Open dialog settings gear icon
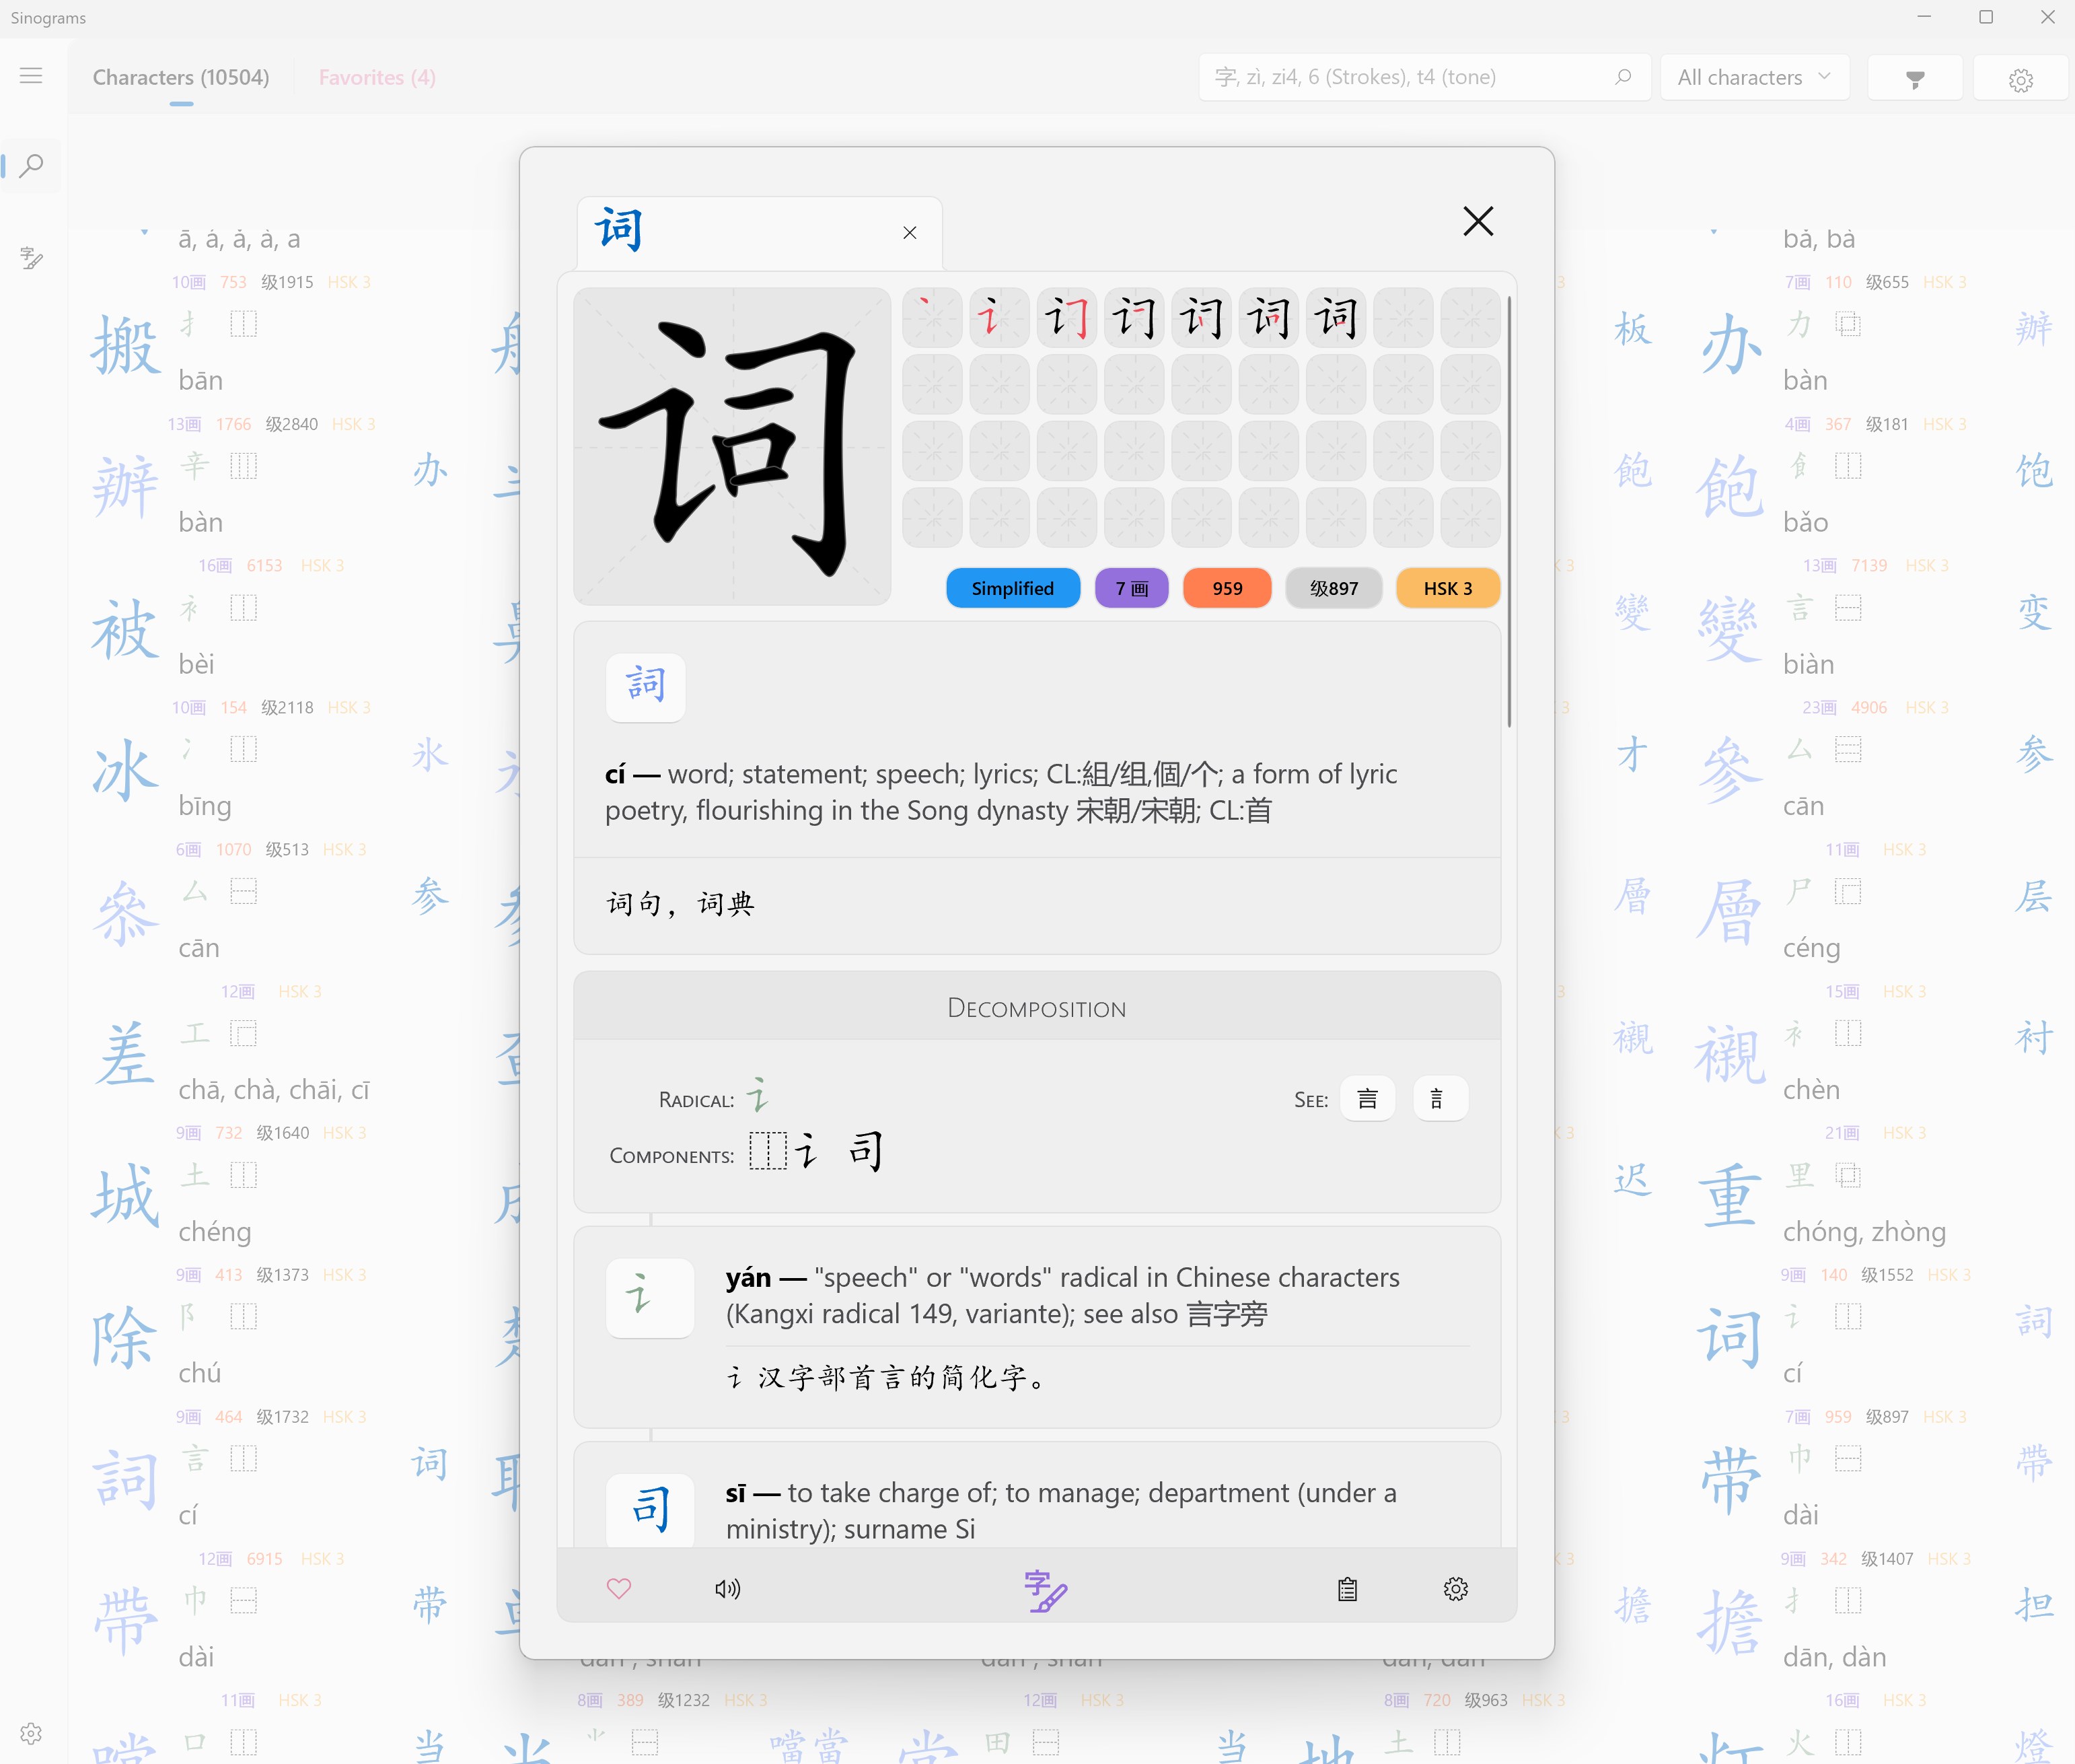Screen dimensions: 2075x1764 (x=1455, y=1589)
